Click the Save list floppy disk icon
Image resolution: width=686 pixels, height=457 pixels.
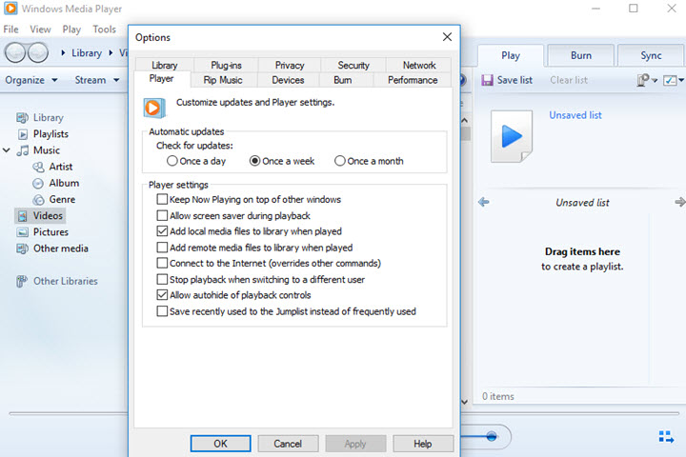click(x=488, y=80)
